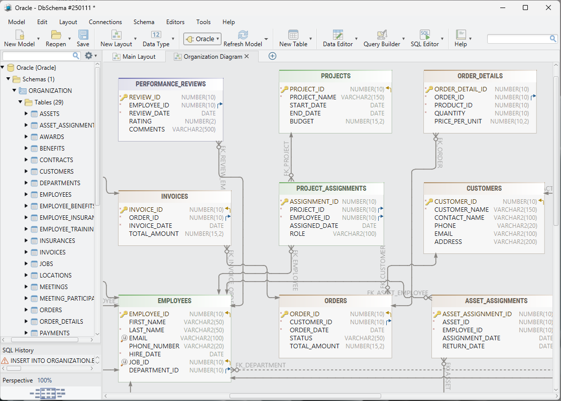The image size is (561, 401).
Task: Open the Editors menu
Action: 175,22
